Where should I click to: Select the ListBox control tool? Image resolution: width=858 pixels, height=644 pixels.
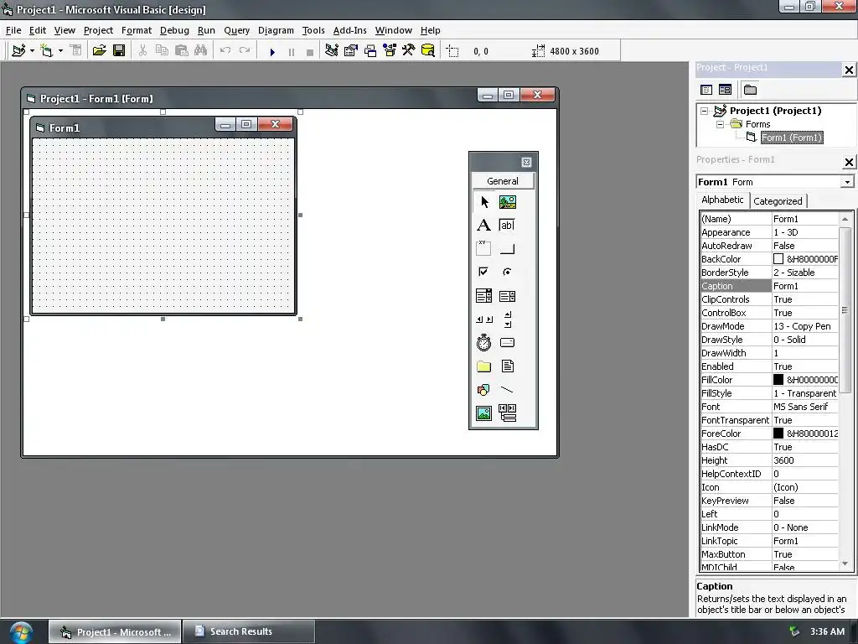(x=507, y=296)
